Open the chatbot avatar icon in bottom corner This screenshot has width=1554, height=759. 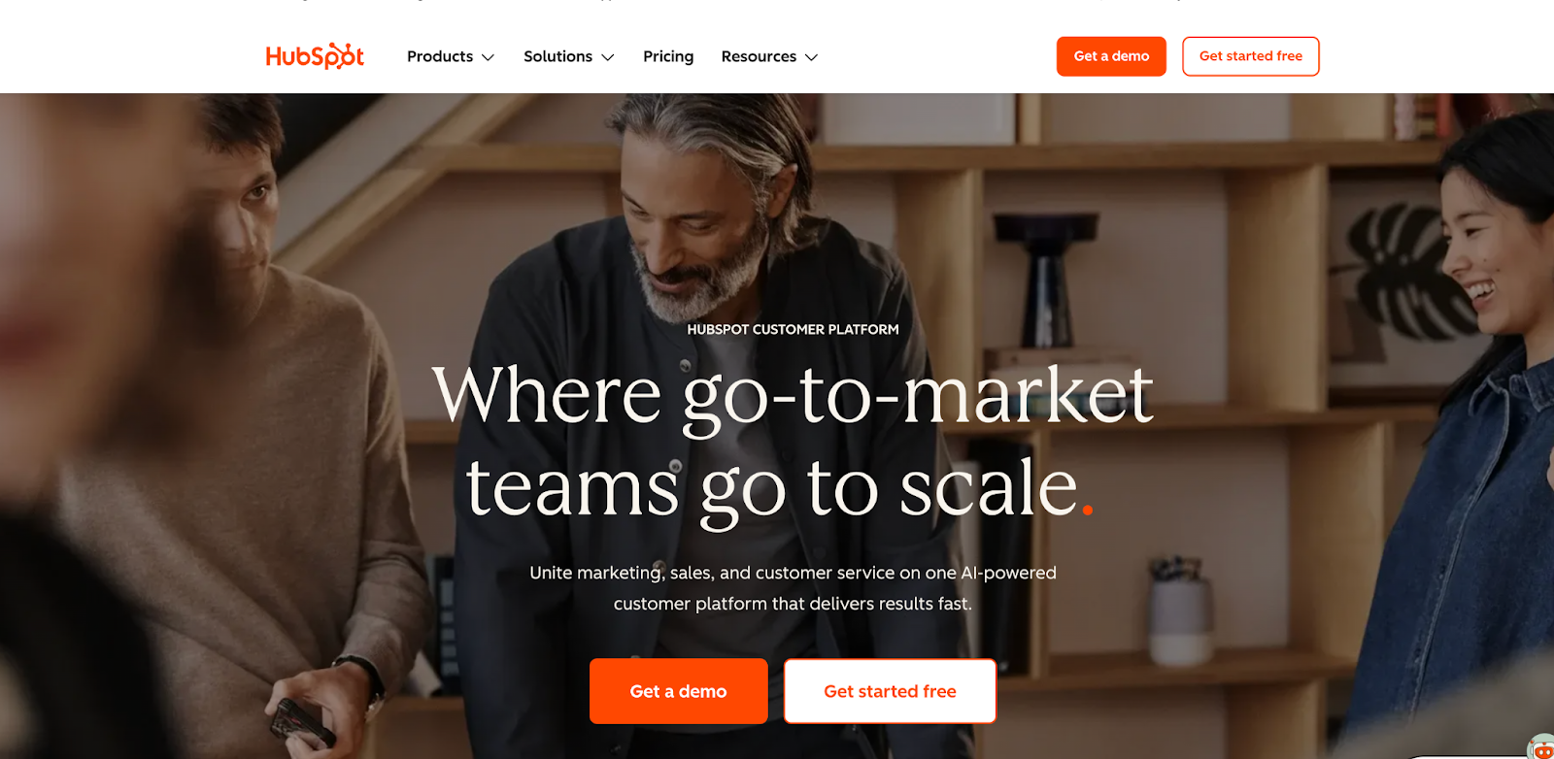coord(1542,748)
